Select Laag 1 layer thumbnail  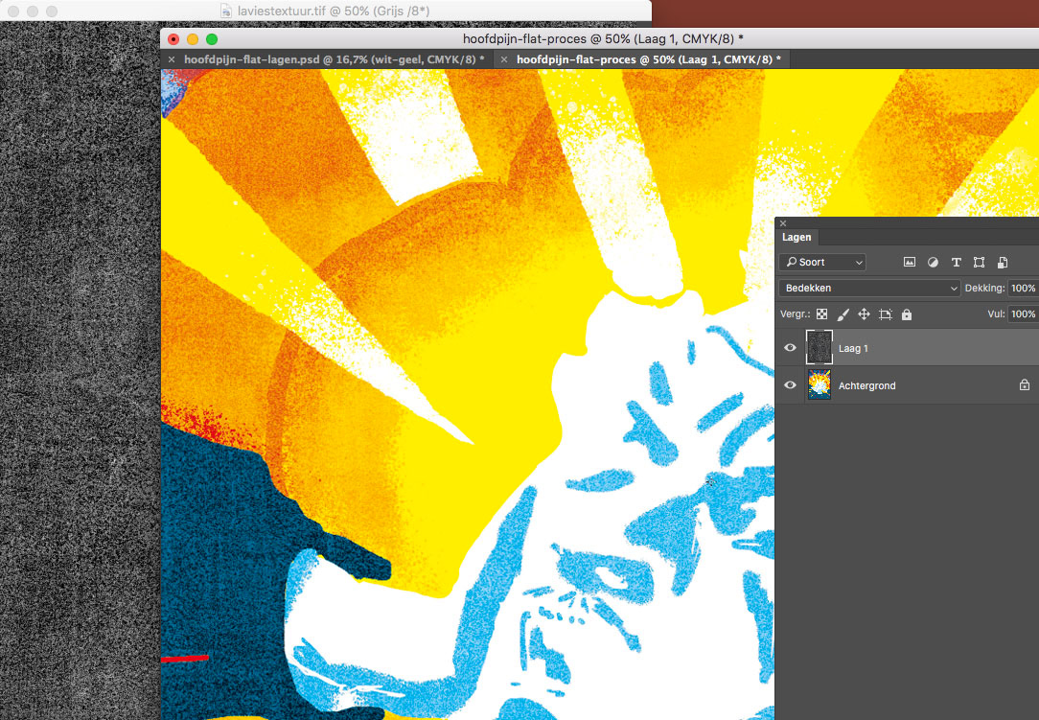[x=819, y=347]
